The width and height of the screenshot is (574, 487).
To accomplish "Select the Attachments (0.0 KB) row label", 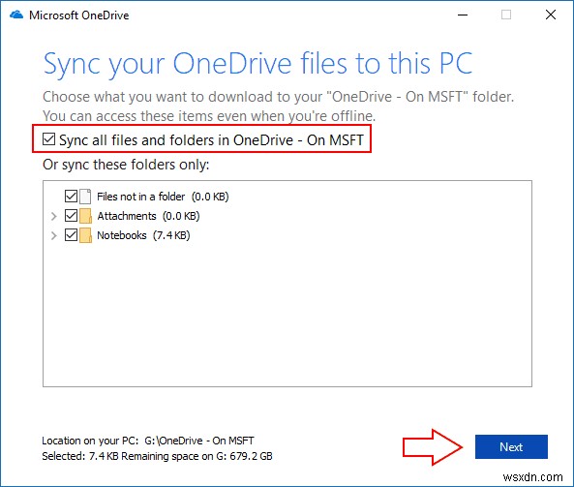I will click(148, 216).
